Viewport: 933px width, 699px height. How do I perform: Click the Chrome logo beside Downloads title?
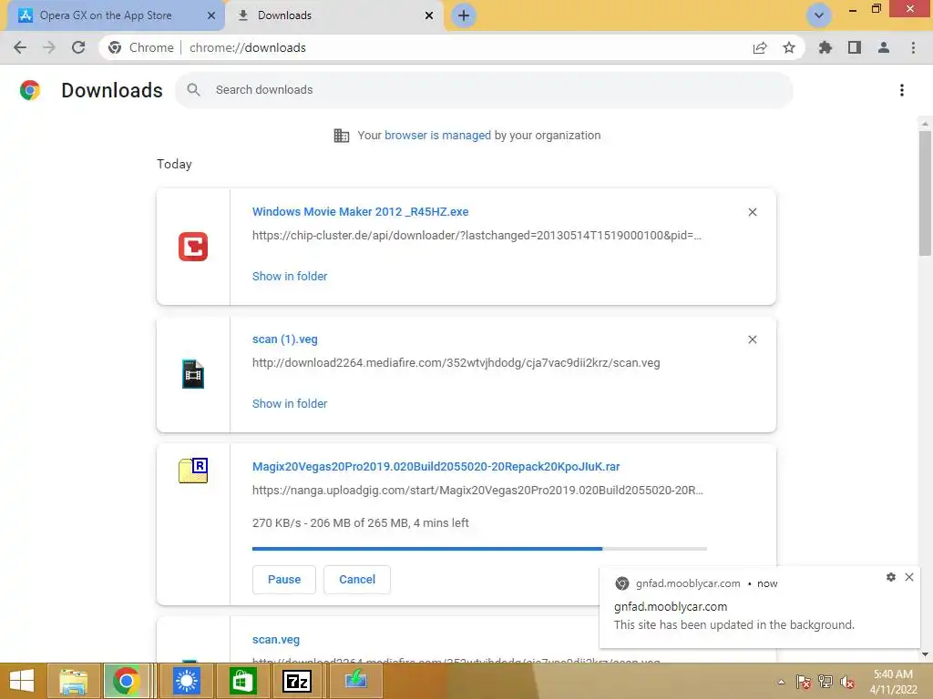click(x=30, y=90)
